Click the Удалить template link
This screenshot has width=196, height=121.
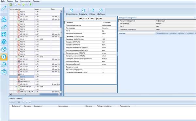tap(181, 33)
